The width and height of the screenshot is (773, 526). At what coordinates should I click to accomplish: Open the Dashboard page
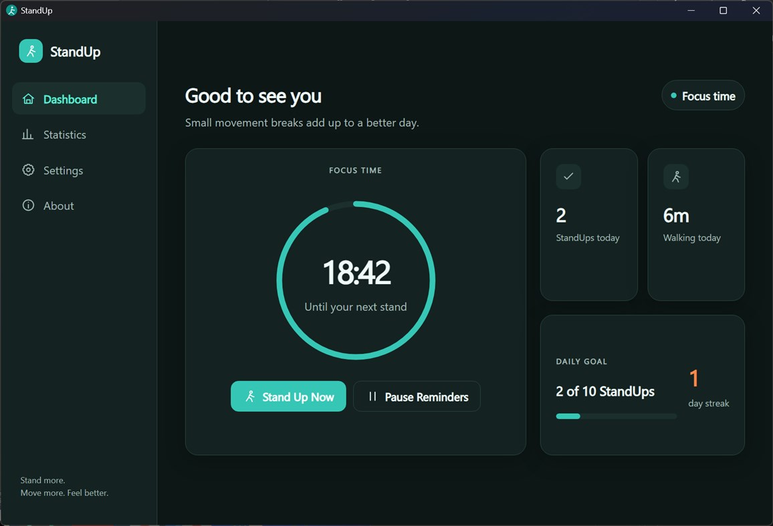tap(79, 99)
